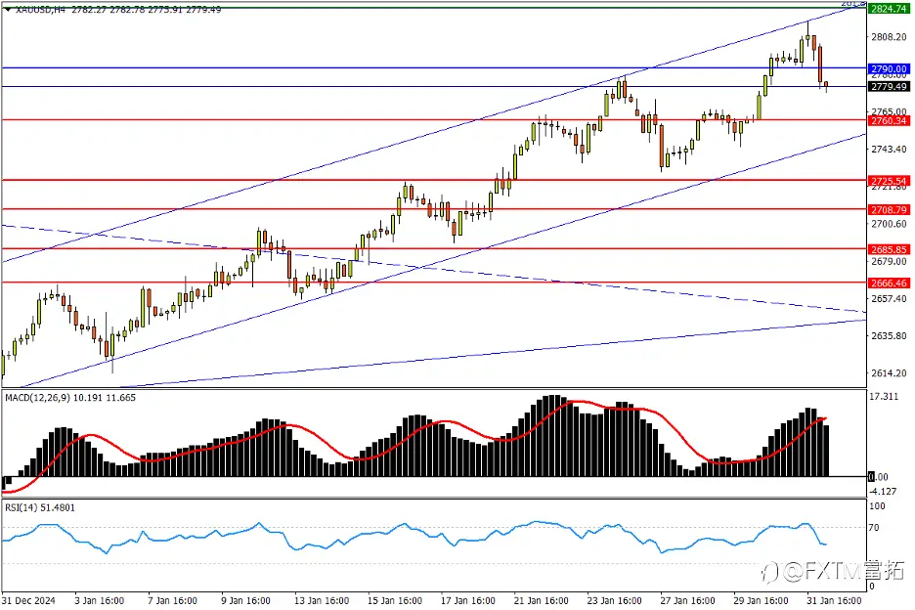Image resolution: width=915 pixels, height=610 pixels.
Task: Click the RSI(14) 51.4801 indicator label
Action: pos(40,507)
